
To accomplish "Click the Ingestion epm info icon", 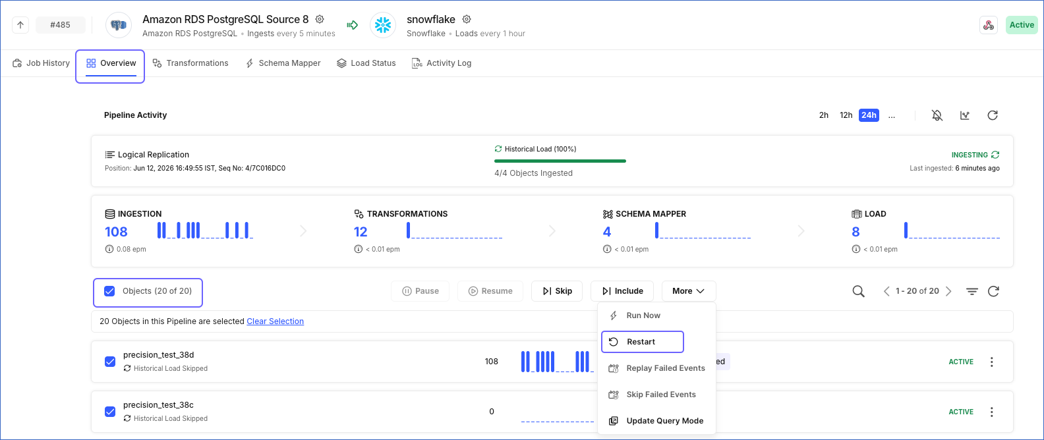I will 109,249.
